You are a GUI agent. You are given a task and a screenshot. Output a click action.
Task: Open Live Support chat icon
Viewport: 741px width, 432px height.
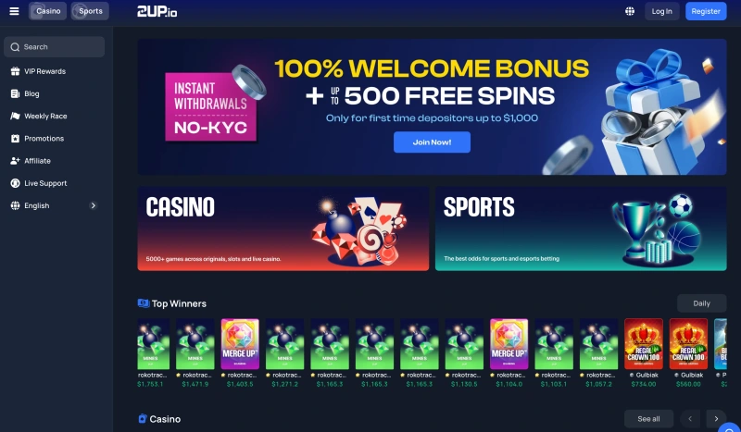coord(15,183)
